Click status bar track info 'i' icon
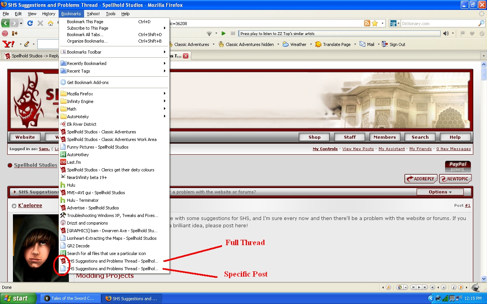Viewport: 487px width, 304px height. (454, 287)
